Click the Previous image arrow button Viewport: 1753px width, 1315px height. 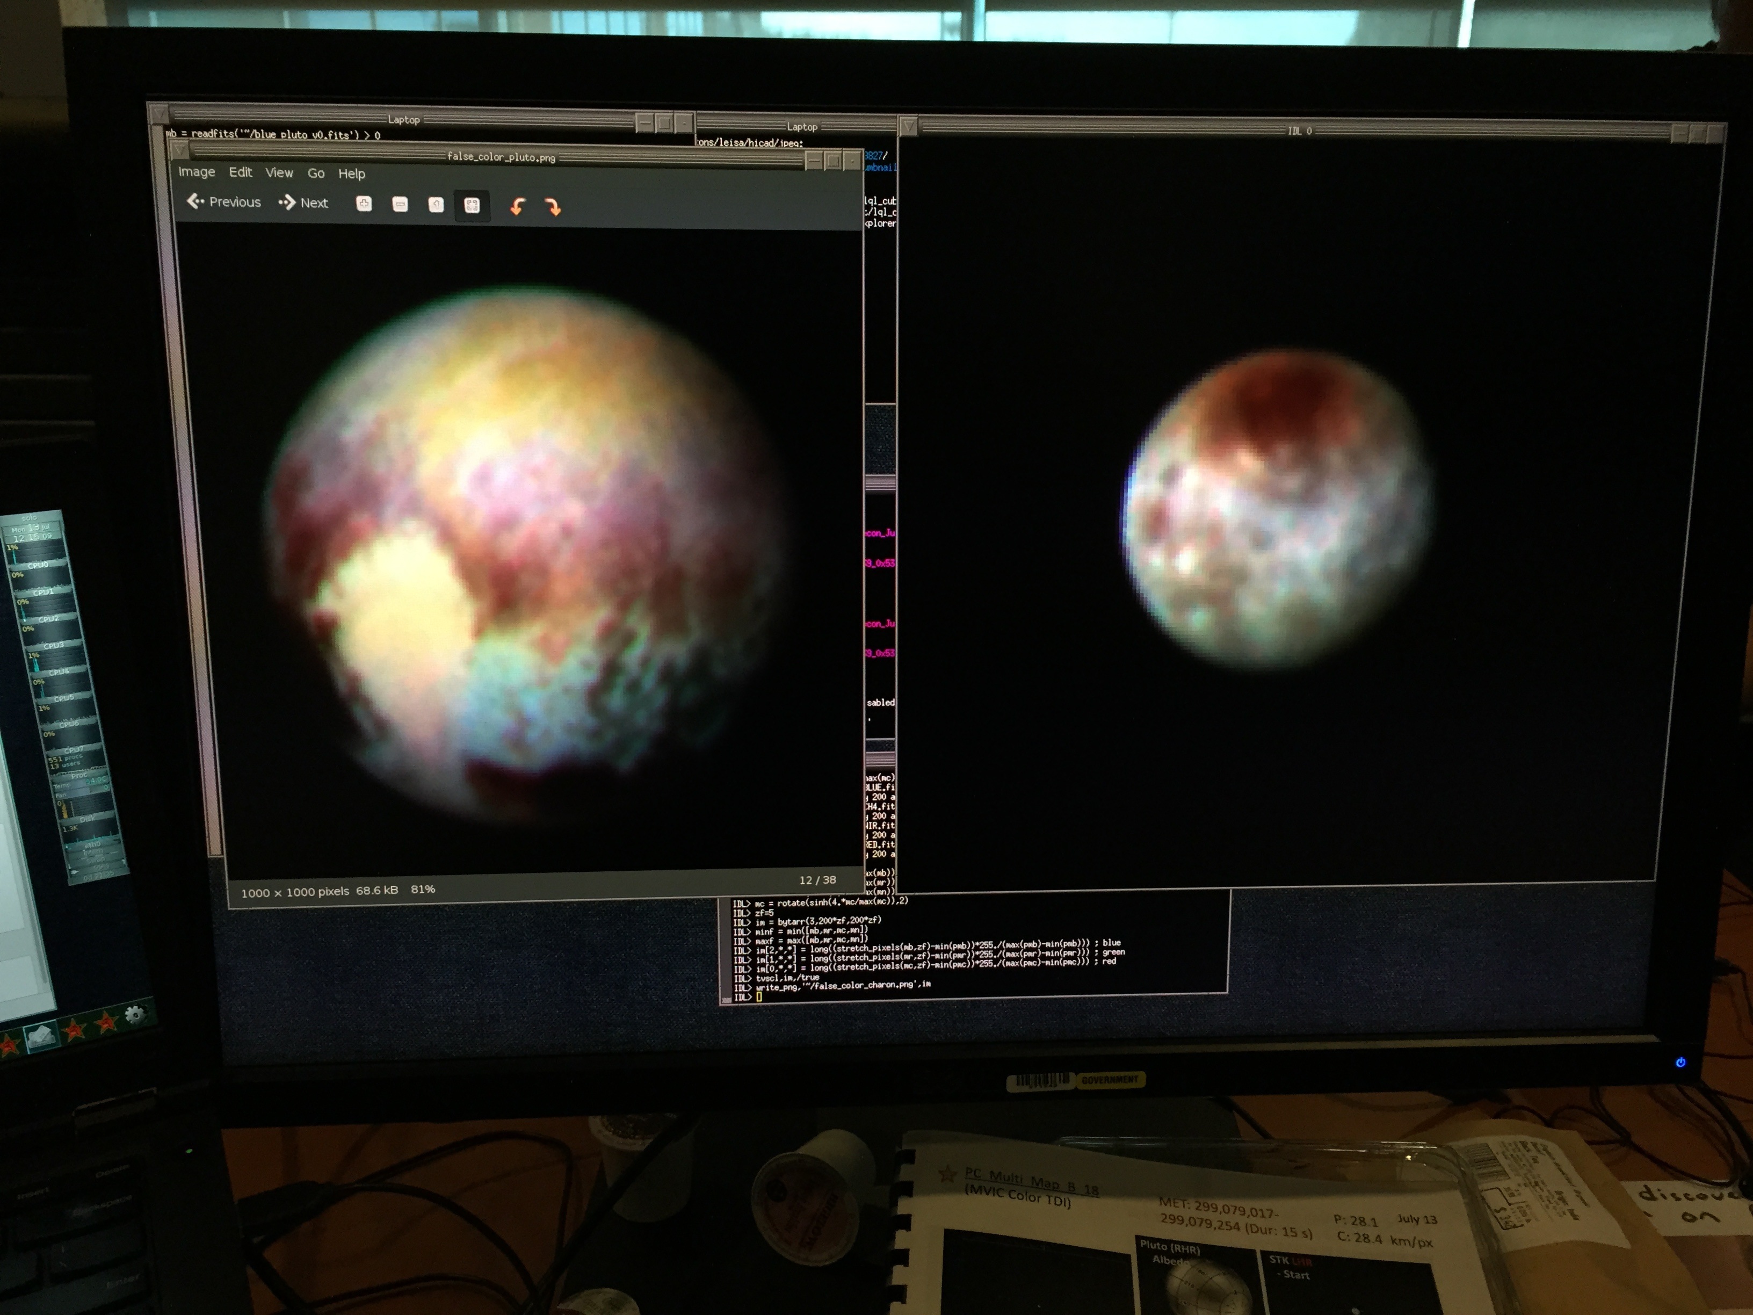pos(223,202)
